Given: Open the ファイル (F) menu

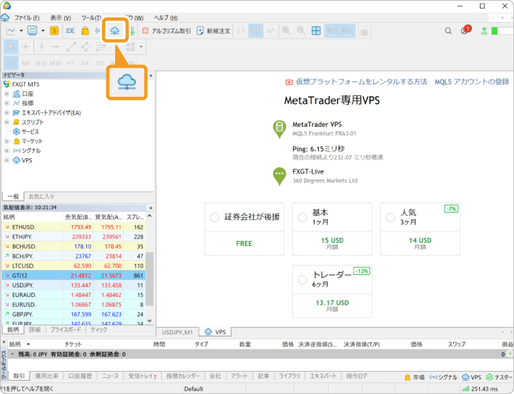Looking at the screenshot, I should coord(27,17).
